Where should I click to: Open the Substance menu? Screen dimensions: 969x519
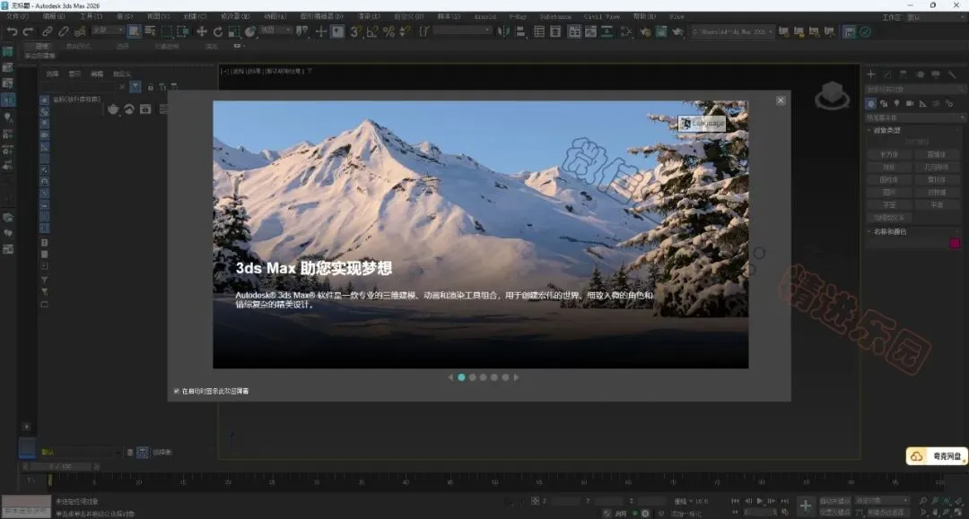click(x=555, y=17)
